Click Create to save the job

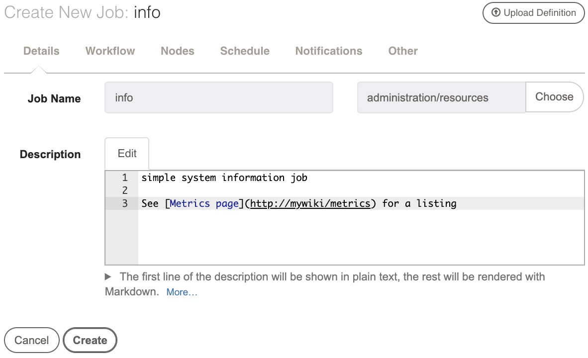(x=90, y=340)
